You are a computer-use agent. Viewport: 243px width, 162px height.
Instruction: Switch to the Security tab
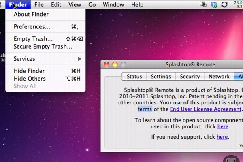coord(190,77)
